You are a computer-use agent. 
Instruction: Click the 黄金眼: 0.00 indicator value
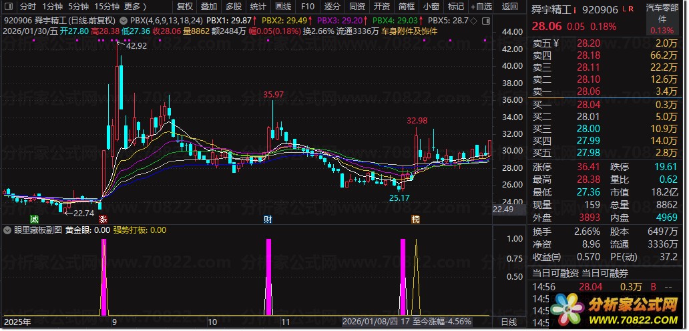pyautogui.click(x=87, y=230)
